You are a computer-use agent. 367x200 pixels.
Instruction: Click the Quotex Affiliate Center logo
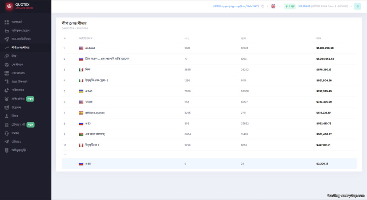(19, 6)
